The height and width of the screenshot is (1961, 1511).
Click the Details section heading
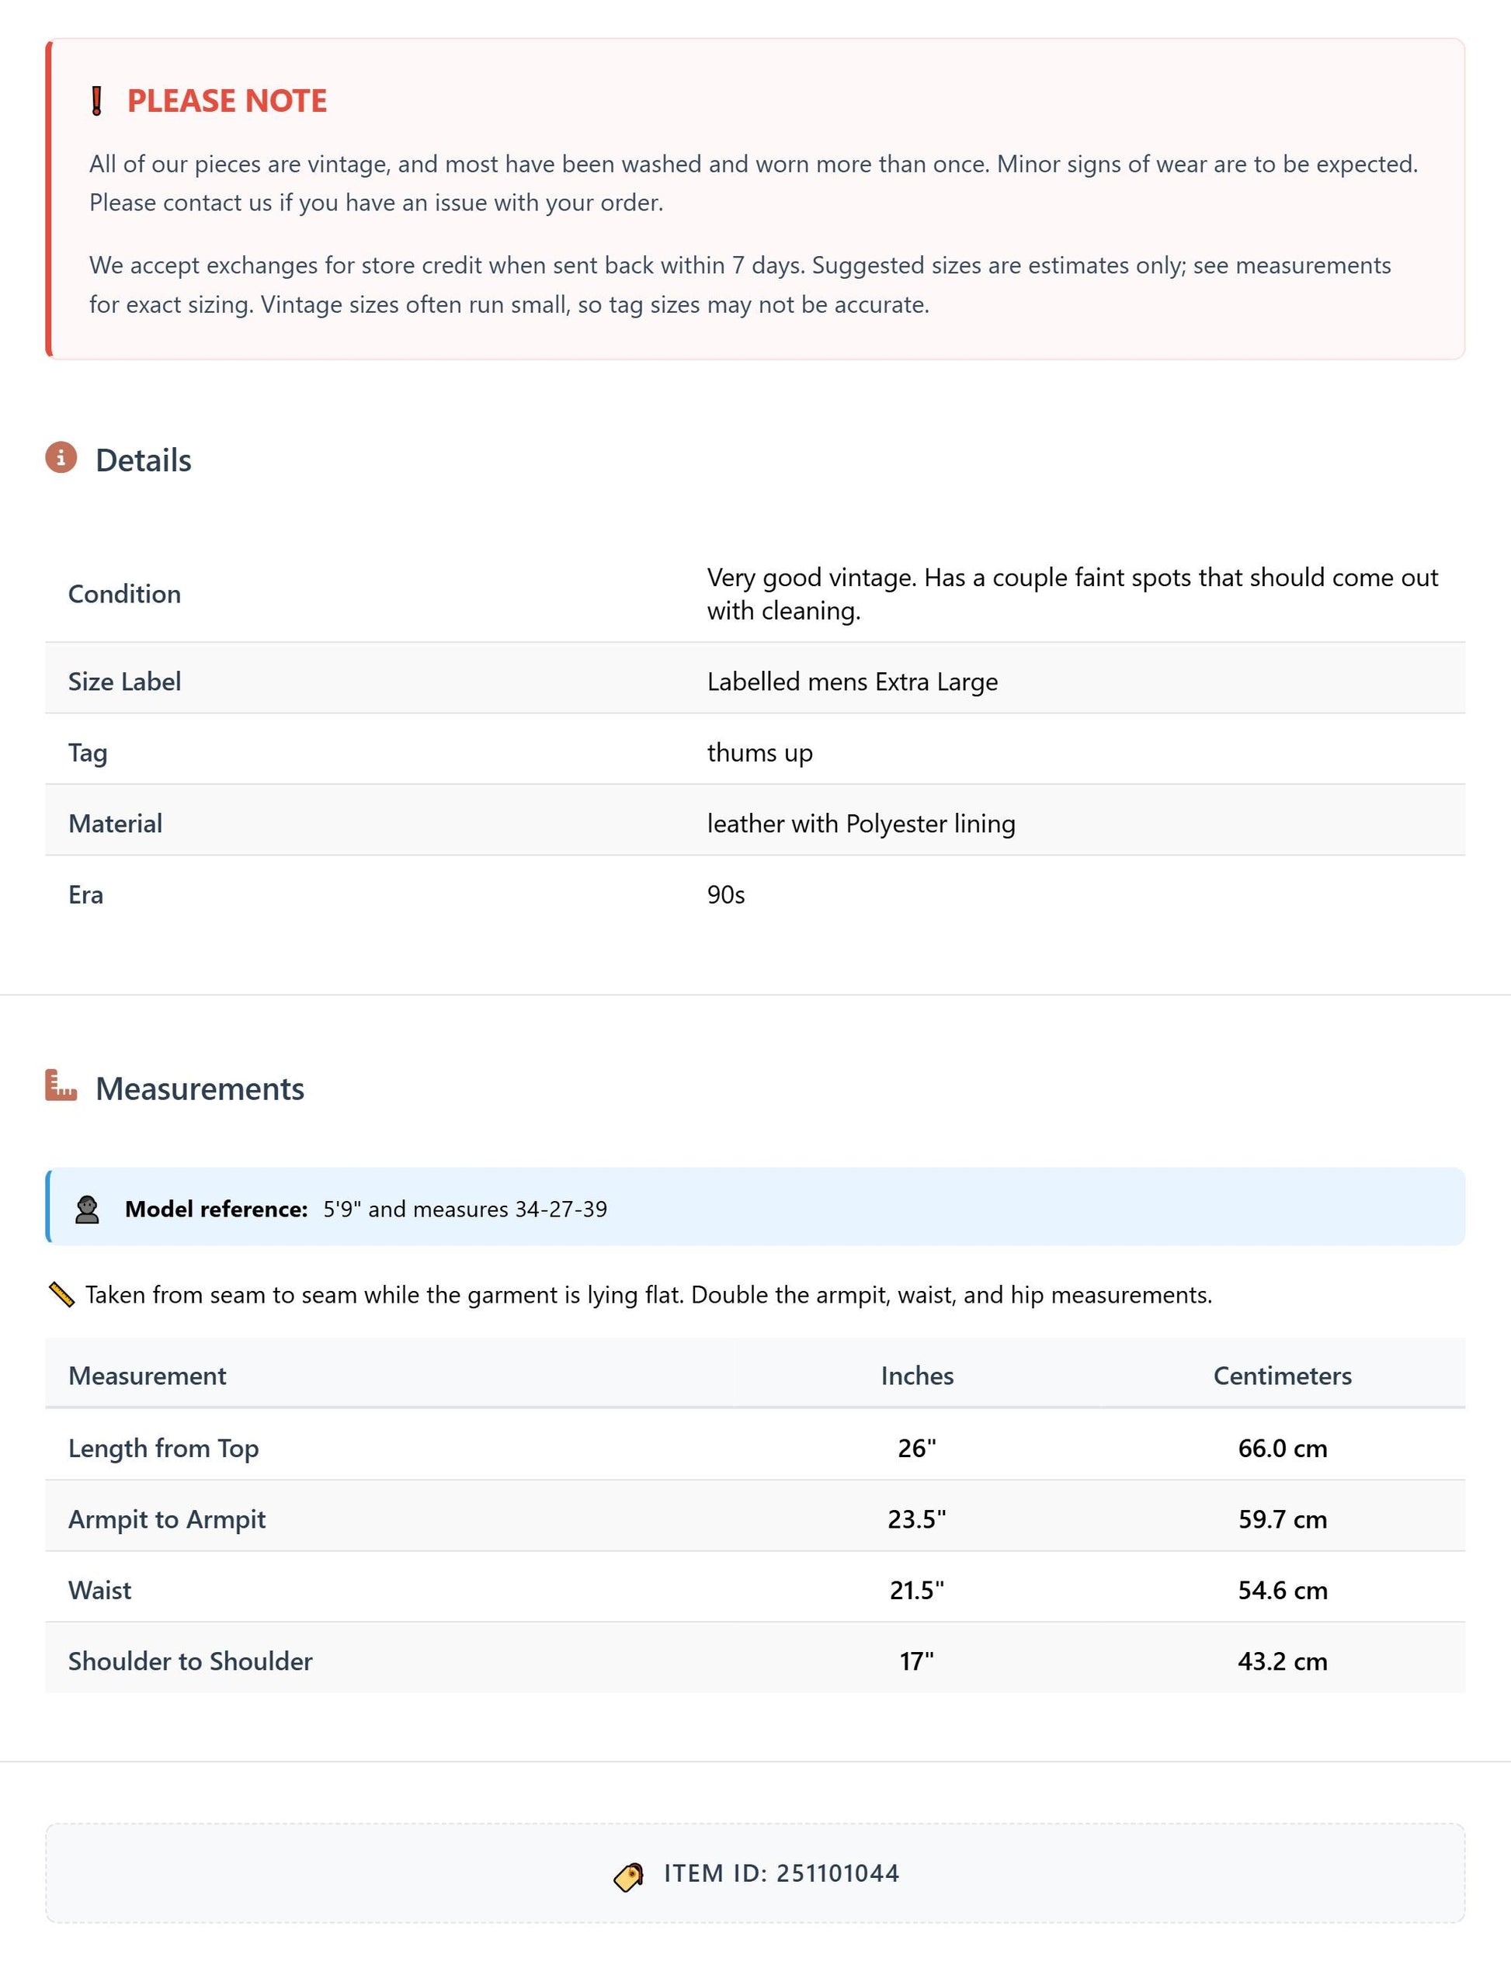[x=144, y=460]
